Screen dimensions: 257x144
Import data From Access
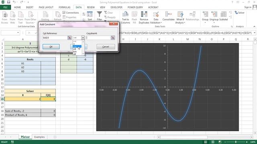point(4,18)
